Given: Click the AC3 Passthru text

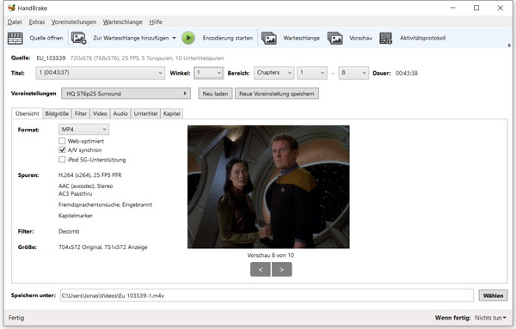Looking at the screenshot, I should tap(76, 193).
